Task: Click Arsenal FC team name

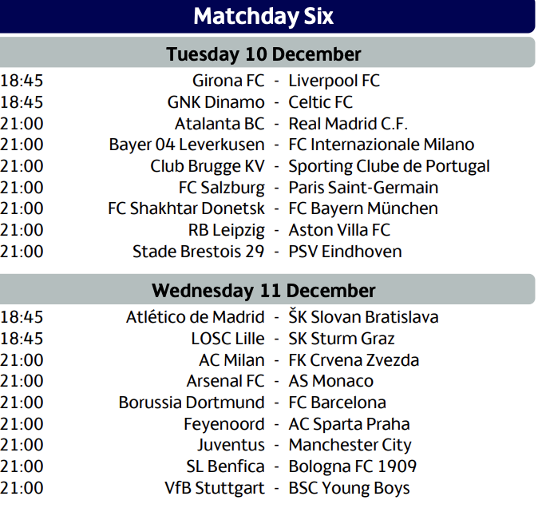Action: [x=225, y=381]
